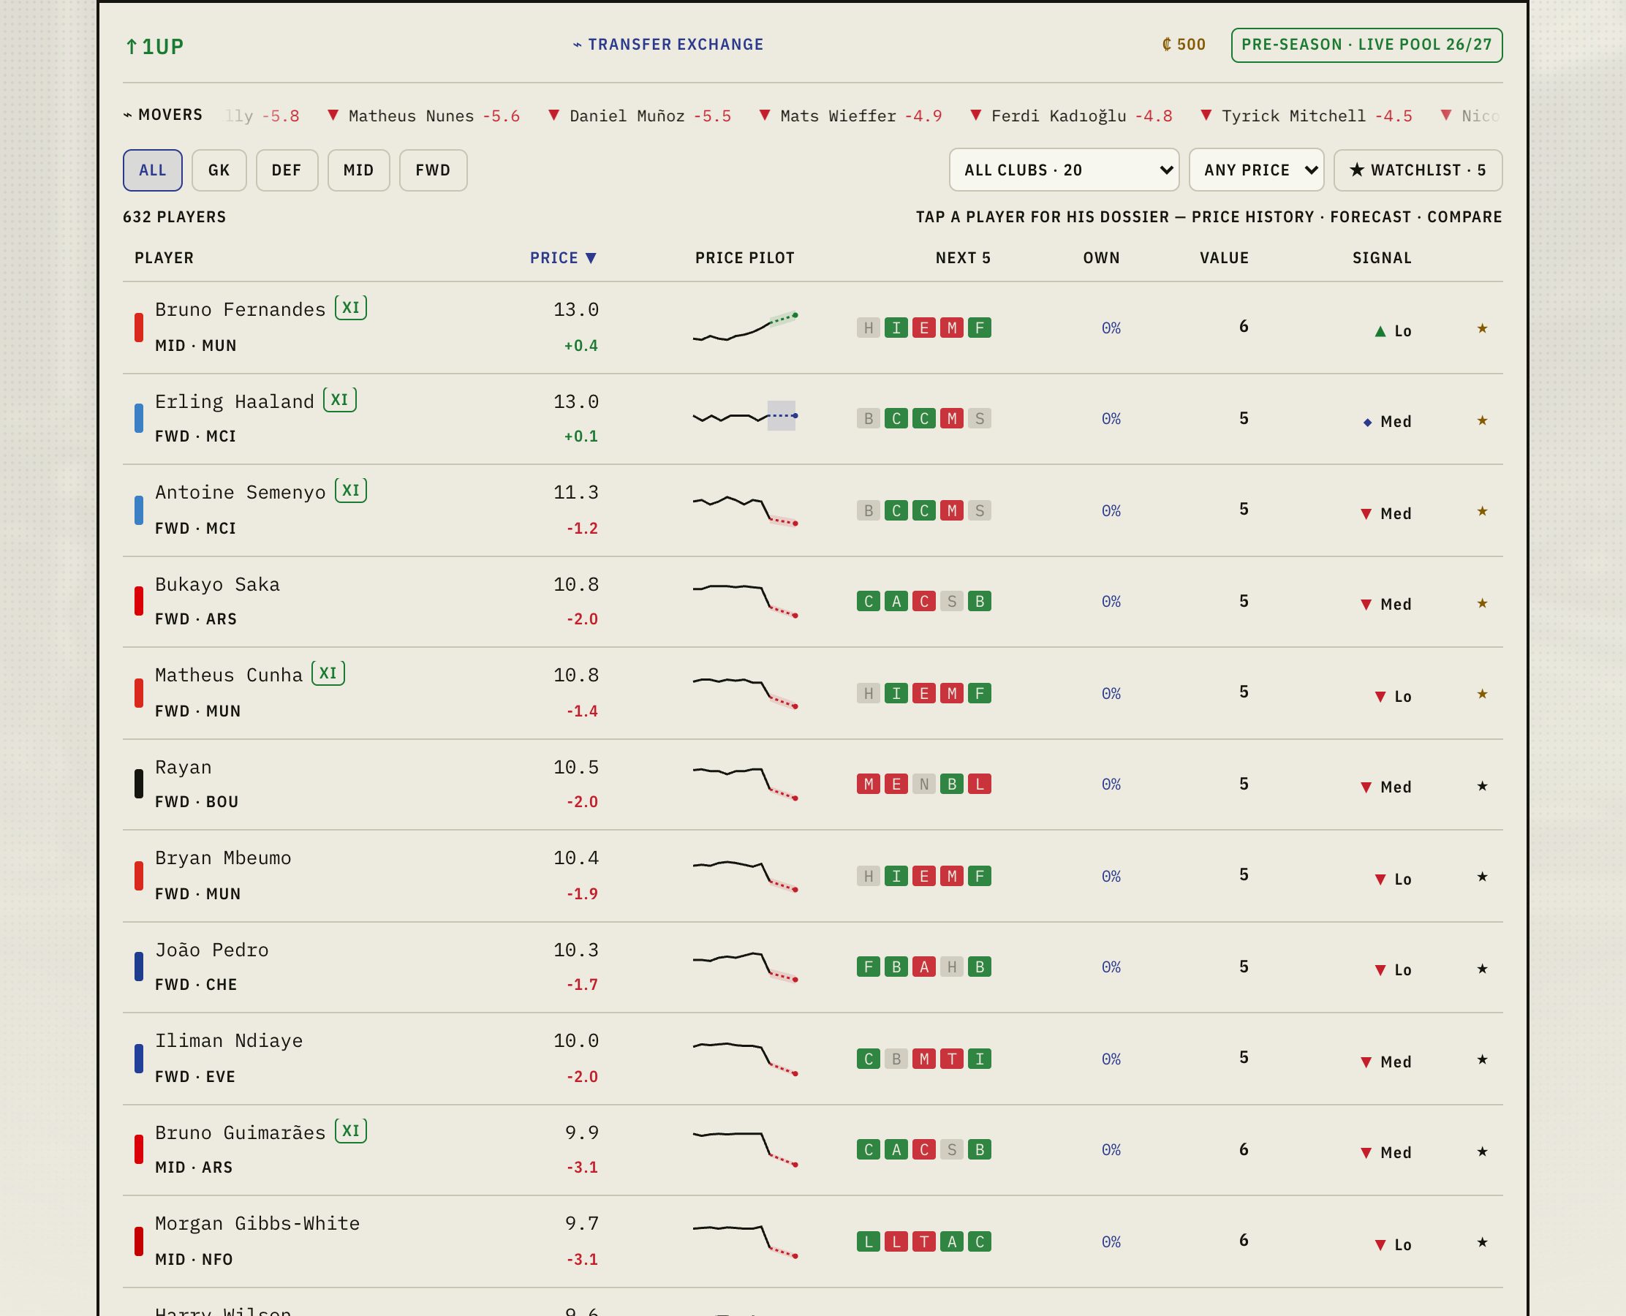This screenshot has width=1626, height=1316.
Task: Open Bruno Fernandes price pilot sparkline
Action: point(745,327)
